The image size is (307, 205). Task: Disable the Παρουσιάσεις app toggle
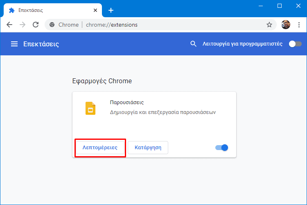(x=221, y=148)
